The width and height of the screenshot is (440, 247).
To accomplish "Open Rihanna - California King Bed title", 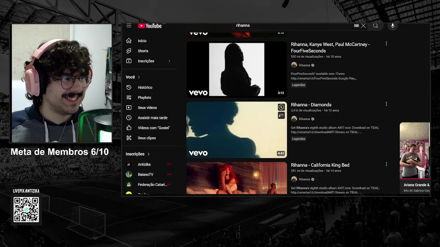I will (320, 165).
